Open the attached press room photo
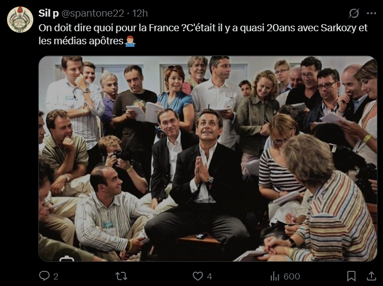Image resolution: width=383 pixels, height=286 pixels. [x=207, y=159]
